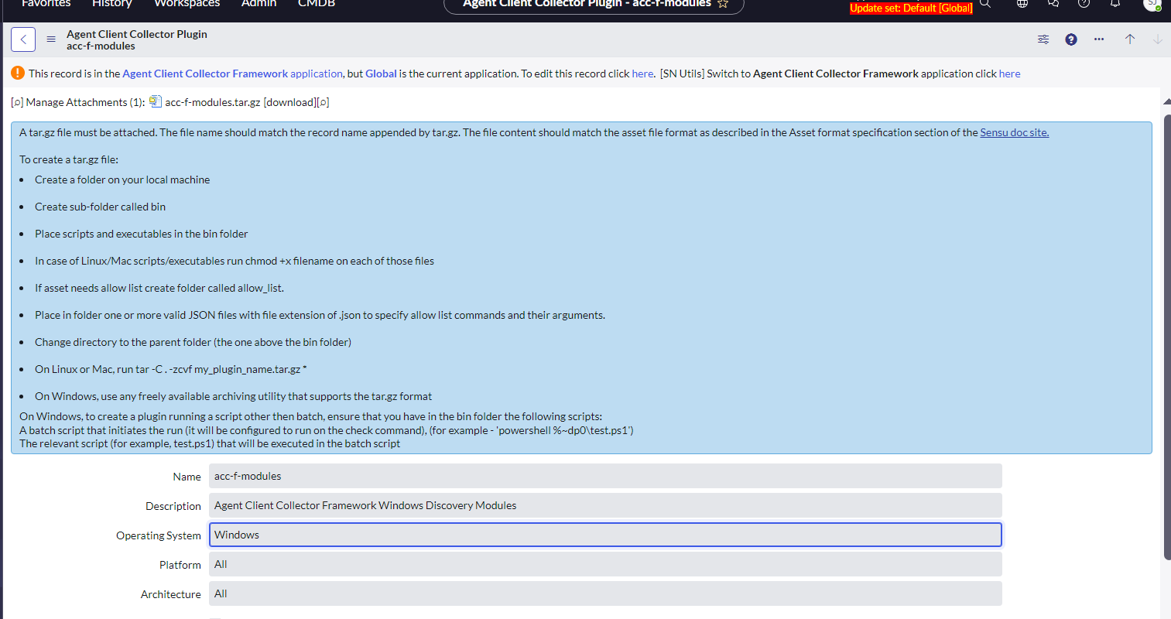Open the Manage Attachments link
This screenshot has width=1171, height=619.
click(85, 102)
